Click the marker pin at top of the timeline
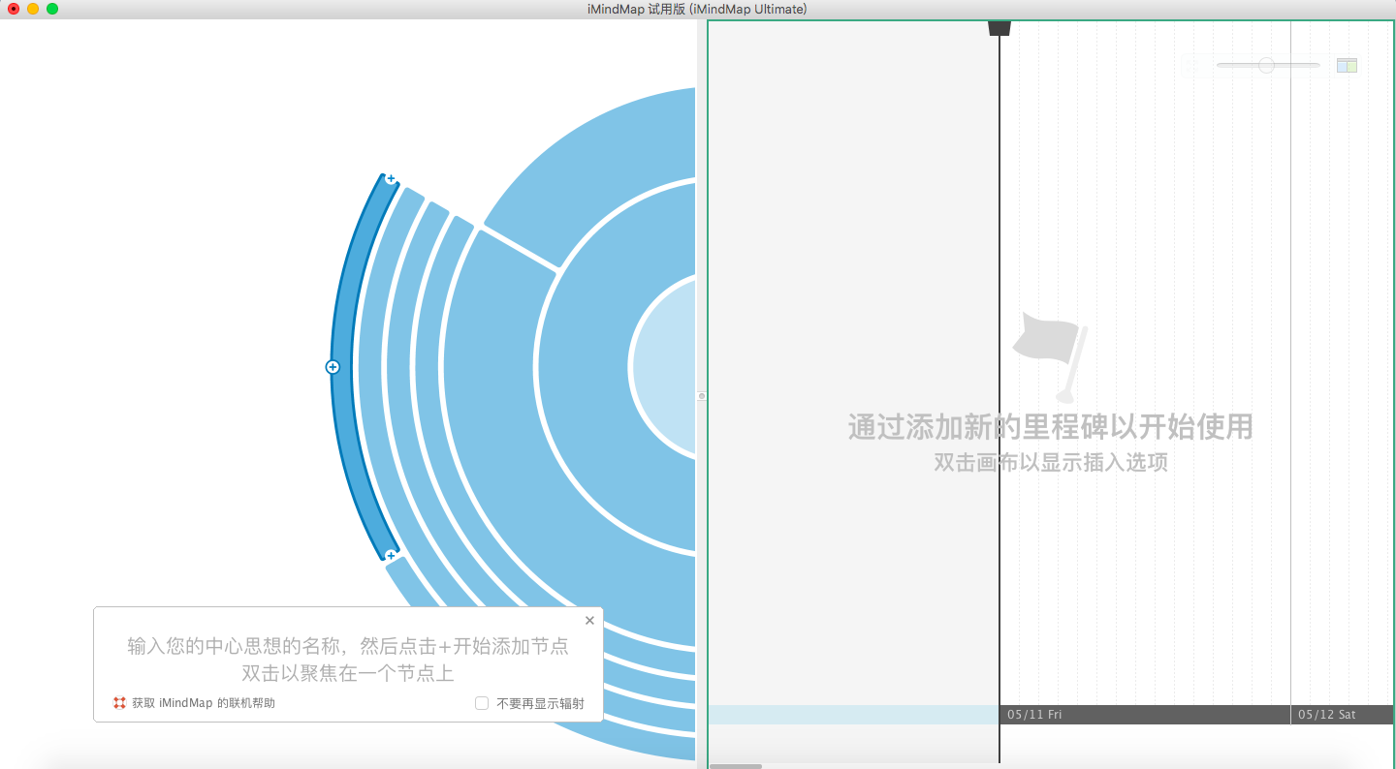Viewport: 1396px width, 769px height. point(999,27)
